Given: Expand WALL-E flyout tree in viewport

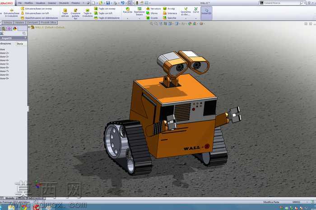Looking at the screenshot, I should (x=29, y=27).
